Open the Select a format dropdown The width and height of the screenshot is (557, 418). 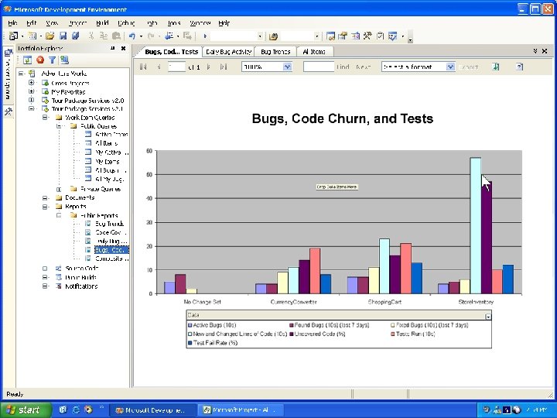point(450,67)
